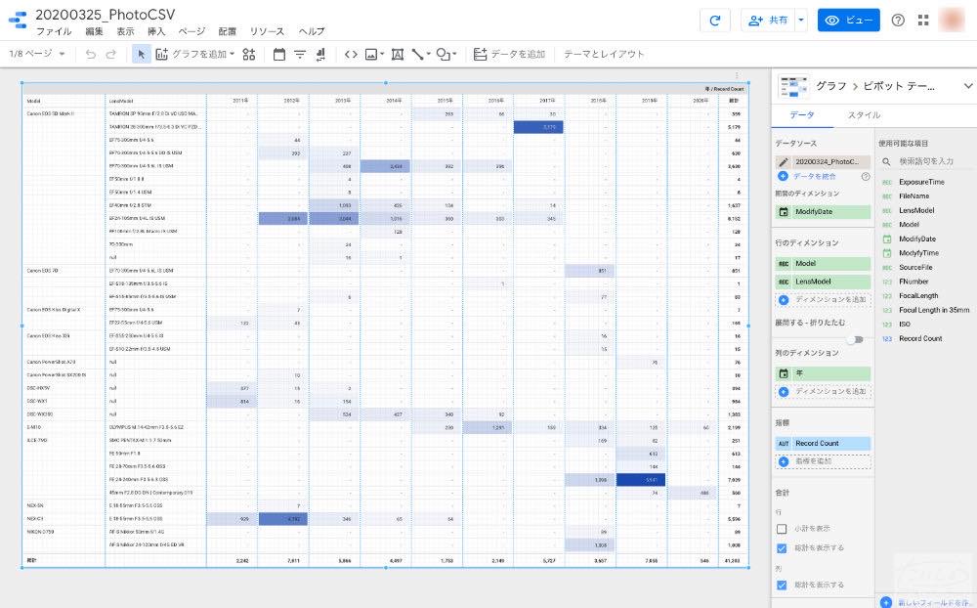Click the ModifyDate calendar type icon in date range dimension
The width and height of the screenshot is (977, 608).
pos(784,212)
